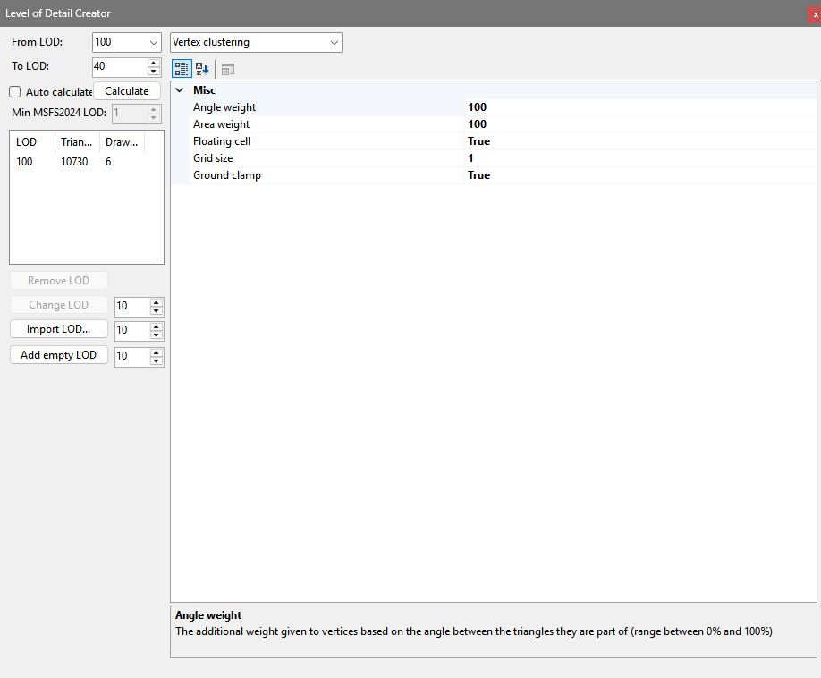Increase the Import LOD spinner value
The height and width of the screenshot is (678, 821).
(157, 326)
